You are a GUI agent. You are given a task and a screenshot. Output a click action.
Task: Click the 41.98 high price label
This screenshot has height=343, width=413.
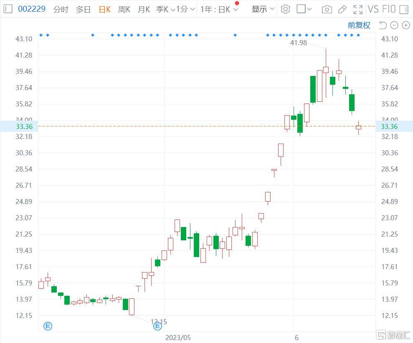point(299,43)
